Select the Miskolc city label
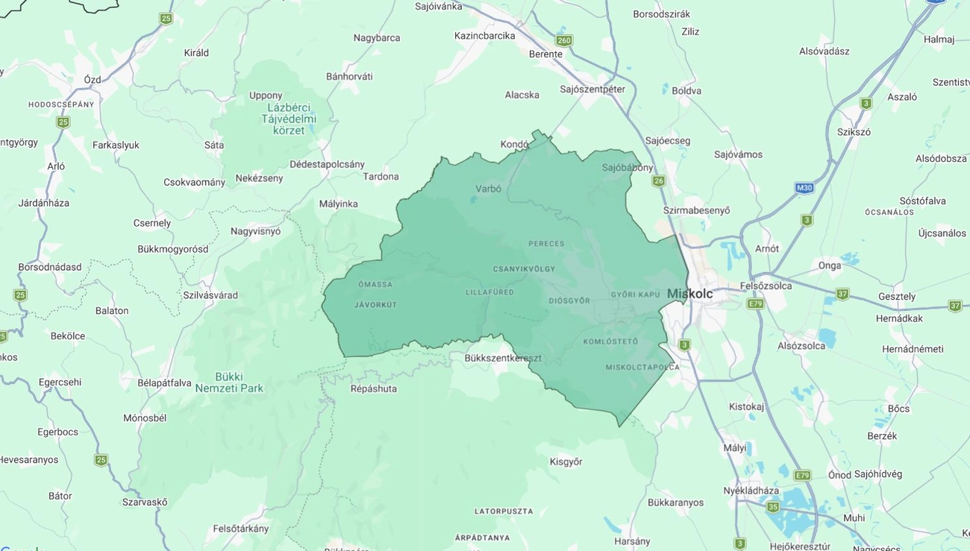This screenshot has width=970, height=551. [x=689, y=293]
